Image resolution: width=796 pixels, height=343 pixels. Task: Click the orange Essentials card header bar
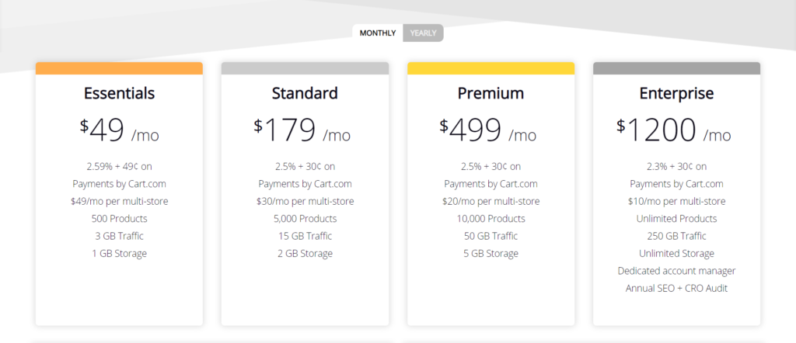click(x=119, y=68)
